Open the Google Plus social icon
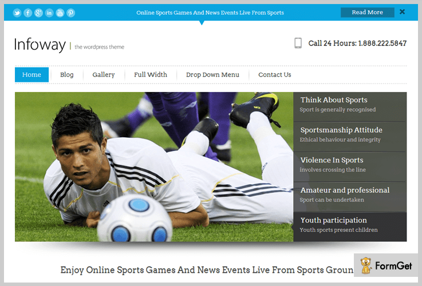422x286 pixels. pos(38,13)
